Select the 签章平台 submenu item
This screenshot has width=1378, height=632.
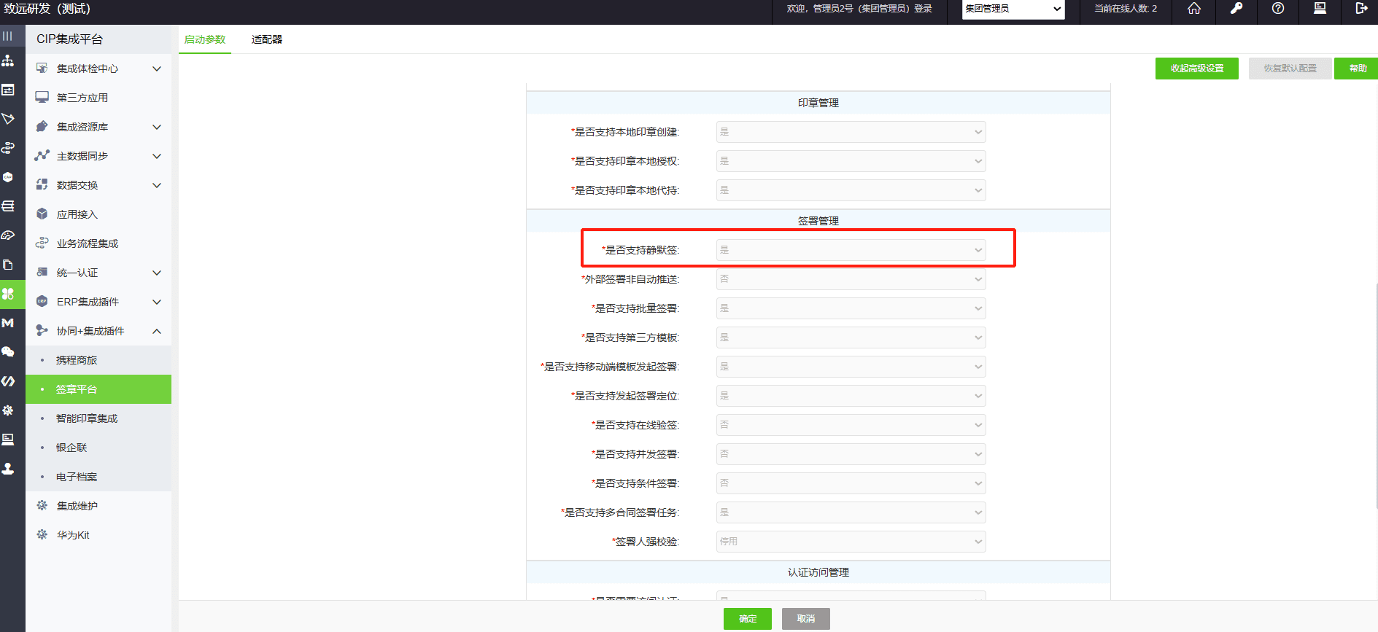pos(98,389)
